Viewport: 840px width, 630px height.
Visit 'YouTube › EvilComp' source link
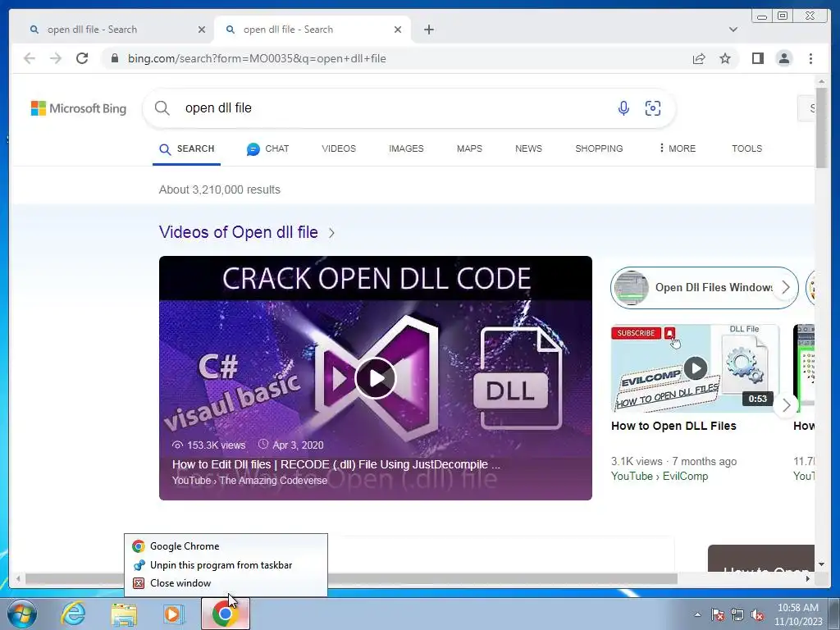660,477
